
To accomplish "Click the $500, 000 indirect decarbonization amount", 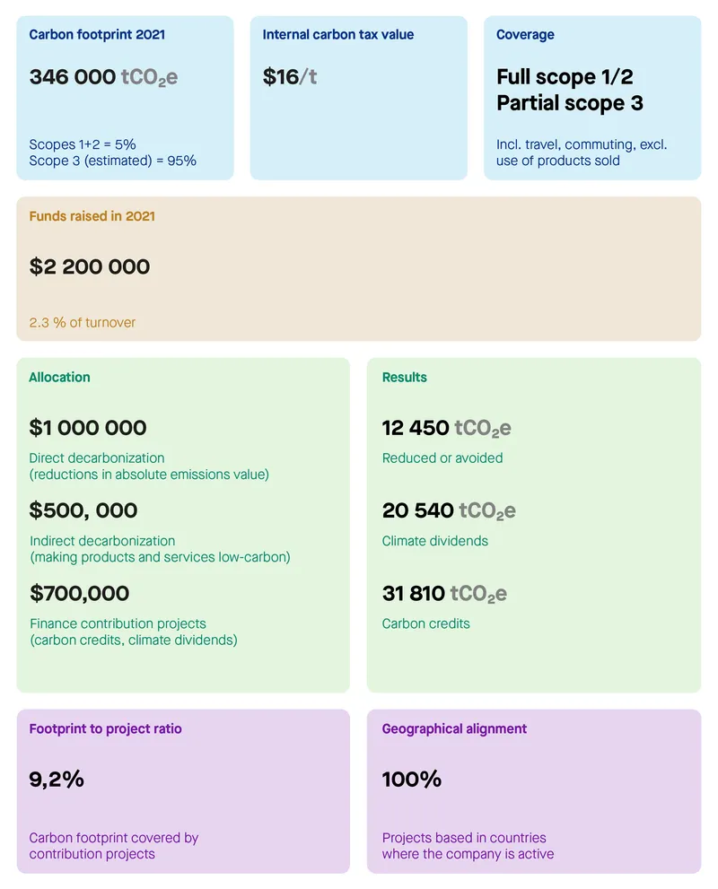I will point(83,510).
